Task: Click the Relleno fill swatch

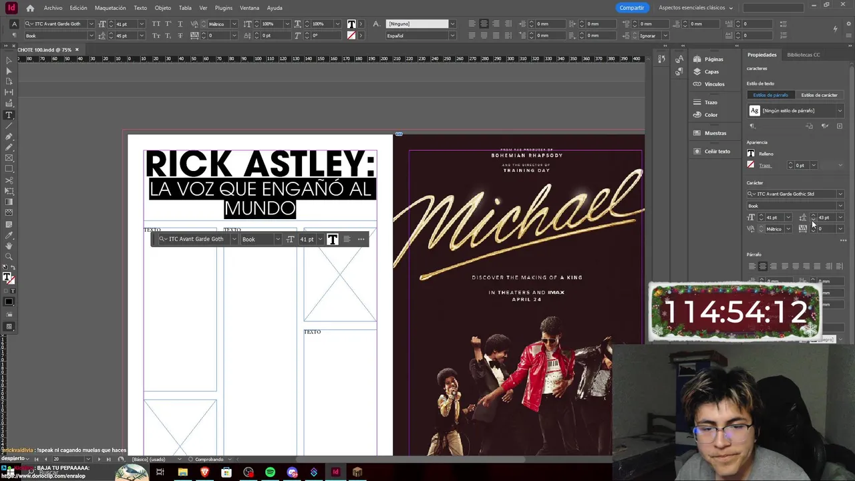Action: tap(751, 154)
